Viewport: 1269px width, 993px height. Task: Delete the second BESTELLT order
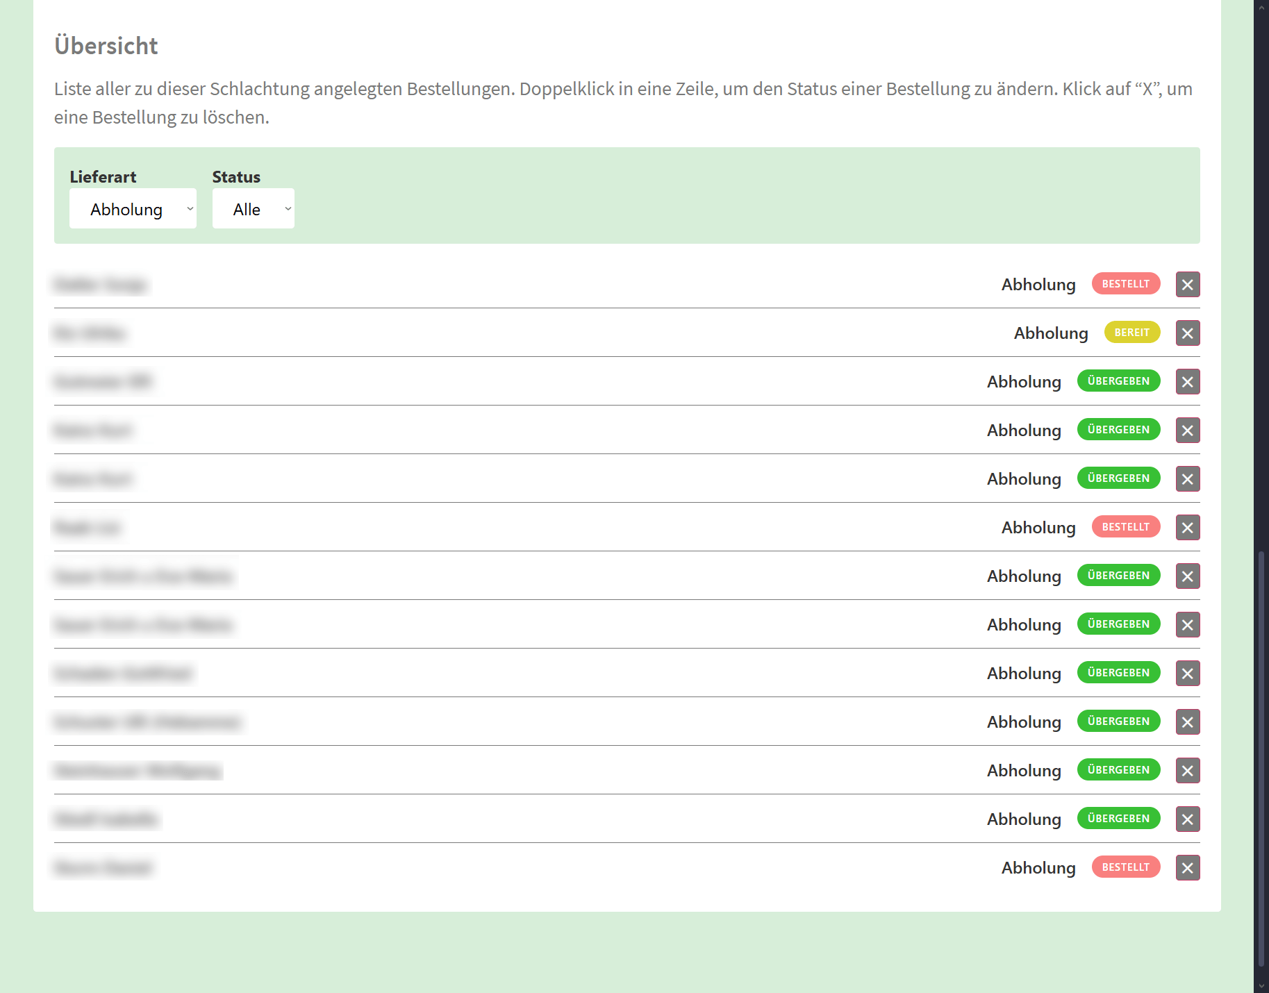pyautogui.click(x=1187, y=528)
